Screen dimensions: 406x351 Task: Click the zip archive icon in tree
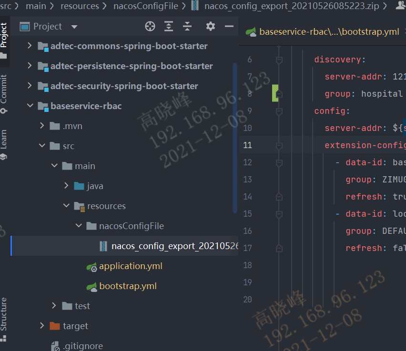click(103, 246)
